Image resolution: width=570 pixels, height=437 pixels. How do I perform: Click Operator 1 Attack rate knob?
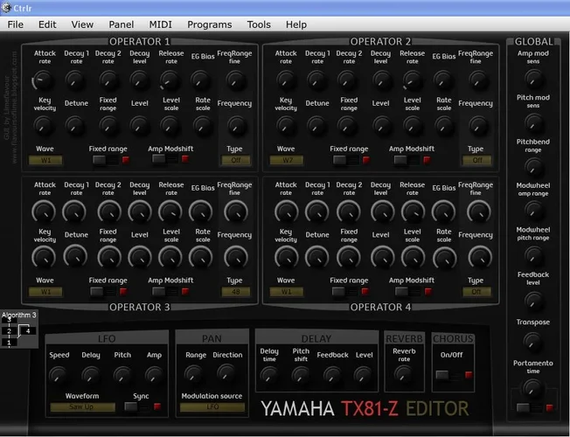[x=44, y=81]
